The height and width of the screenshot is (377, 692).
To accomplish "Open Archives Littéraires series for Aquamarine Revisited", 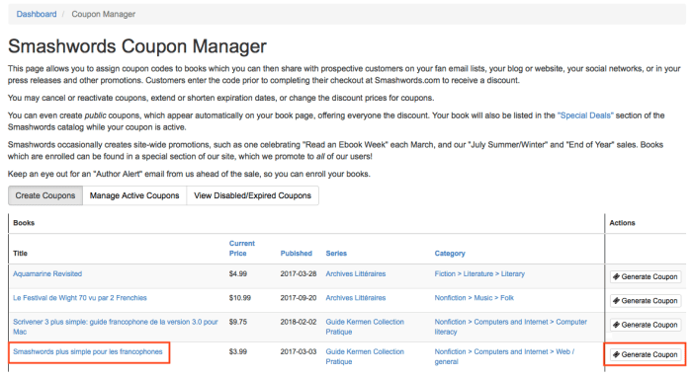I will 356,273.
